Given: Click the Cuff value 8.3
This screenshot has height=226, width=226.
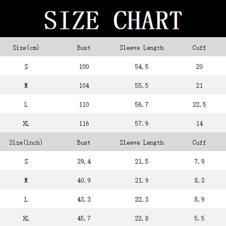Looking at the screenshot, I should [x=199, y=181].
